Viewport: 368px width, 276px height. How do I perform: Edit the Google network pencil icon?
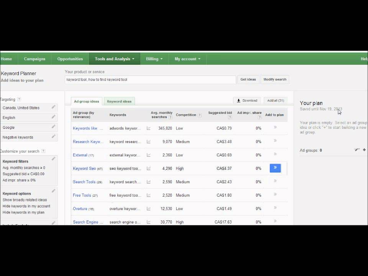(53, 127)
